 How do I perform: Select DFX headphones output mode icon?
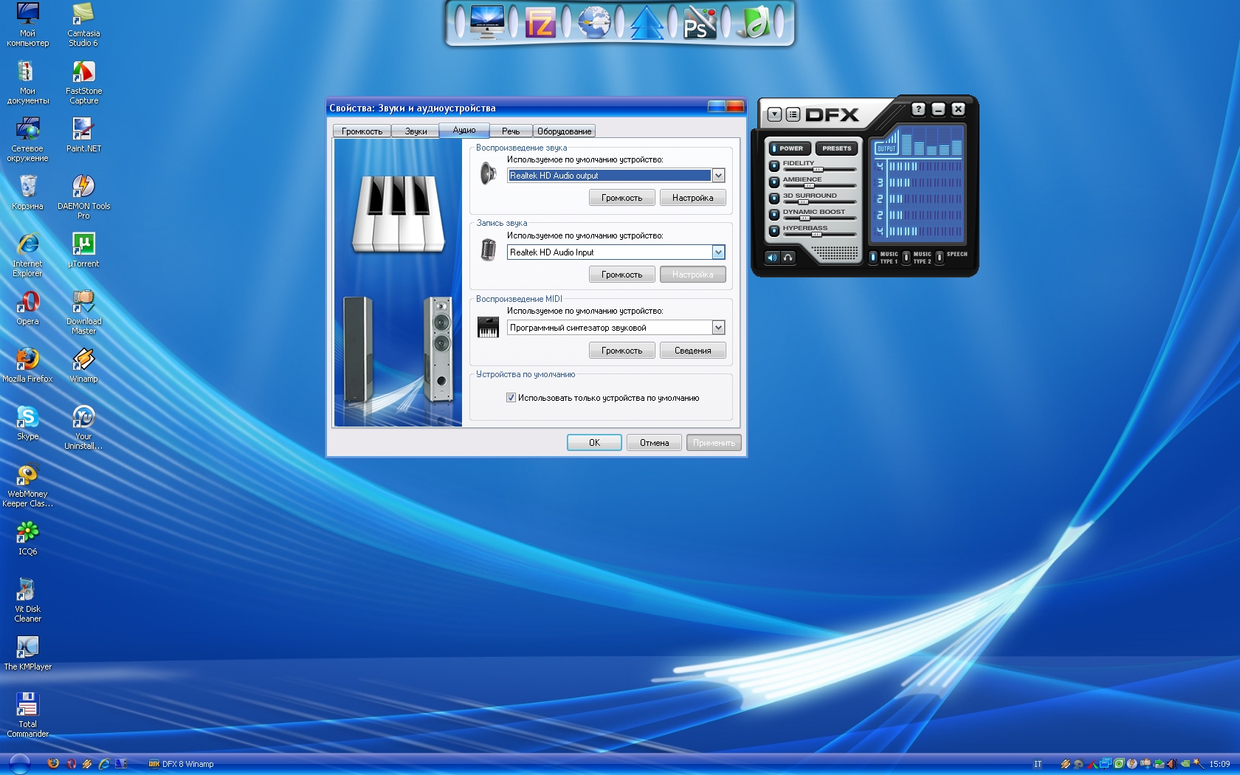click(x=788, y=258)
